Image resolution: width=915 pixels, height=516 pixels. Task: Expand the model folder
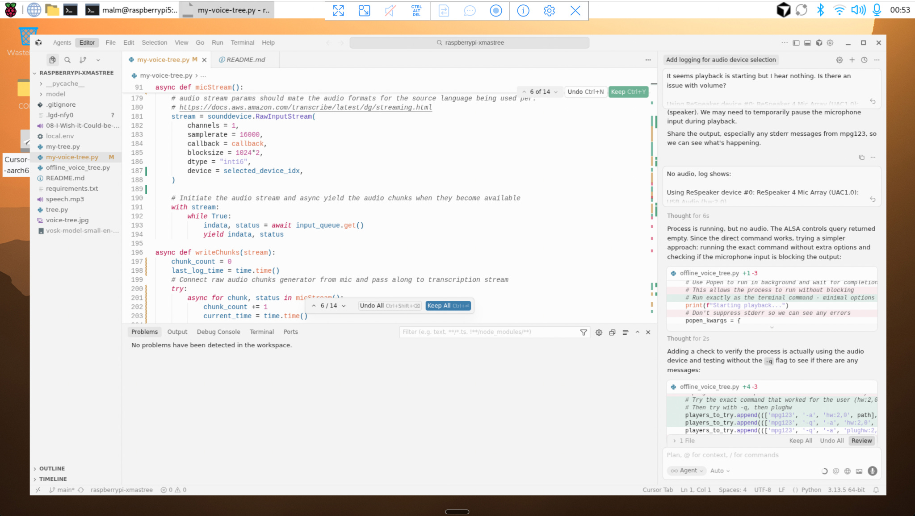click(x=55, y=94)
